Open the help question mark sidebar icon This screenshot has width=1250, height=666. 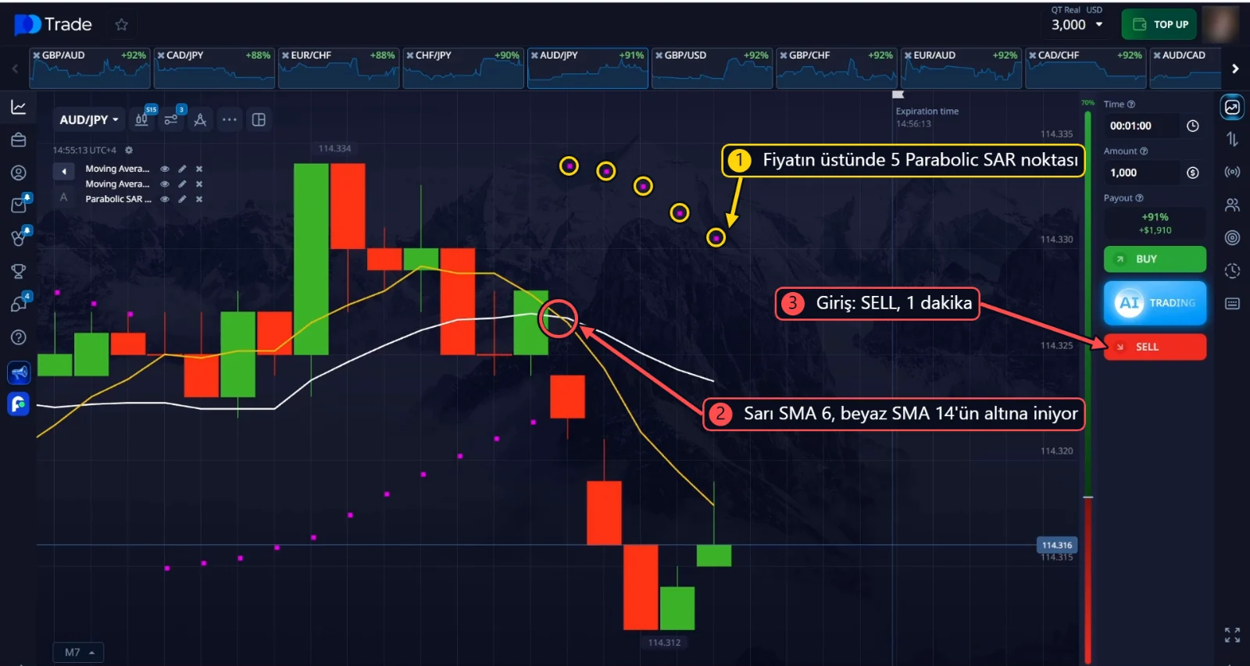click(x=19, y=337)
